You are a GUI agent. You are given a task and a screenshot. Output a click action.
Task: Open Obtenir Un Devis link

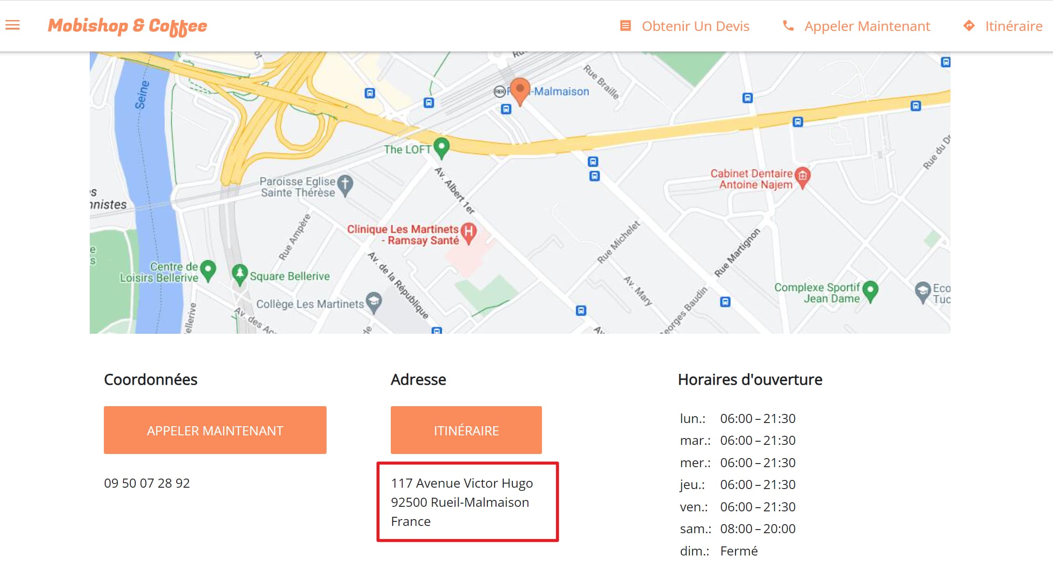[x=695, y=26]
